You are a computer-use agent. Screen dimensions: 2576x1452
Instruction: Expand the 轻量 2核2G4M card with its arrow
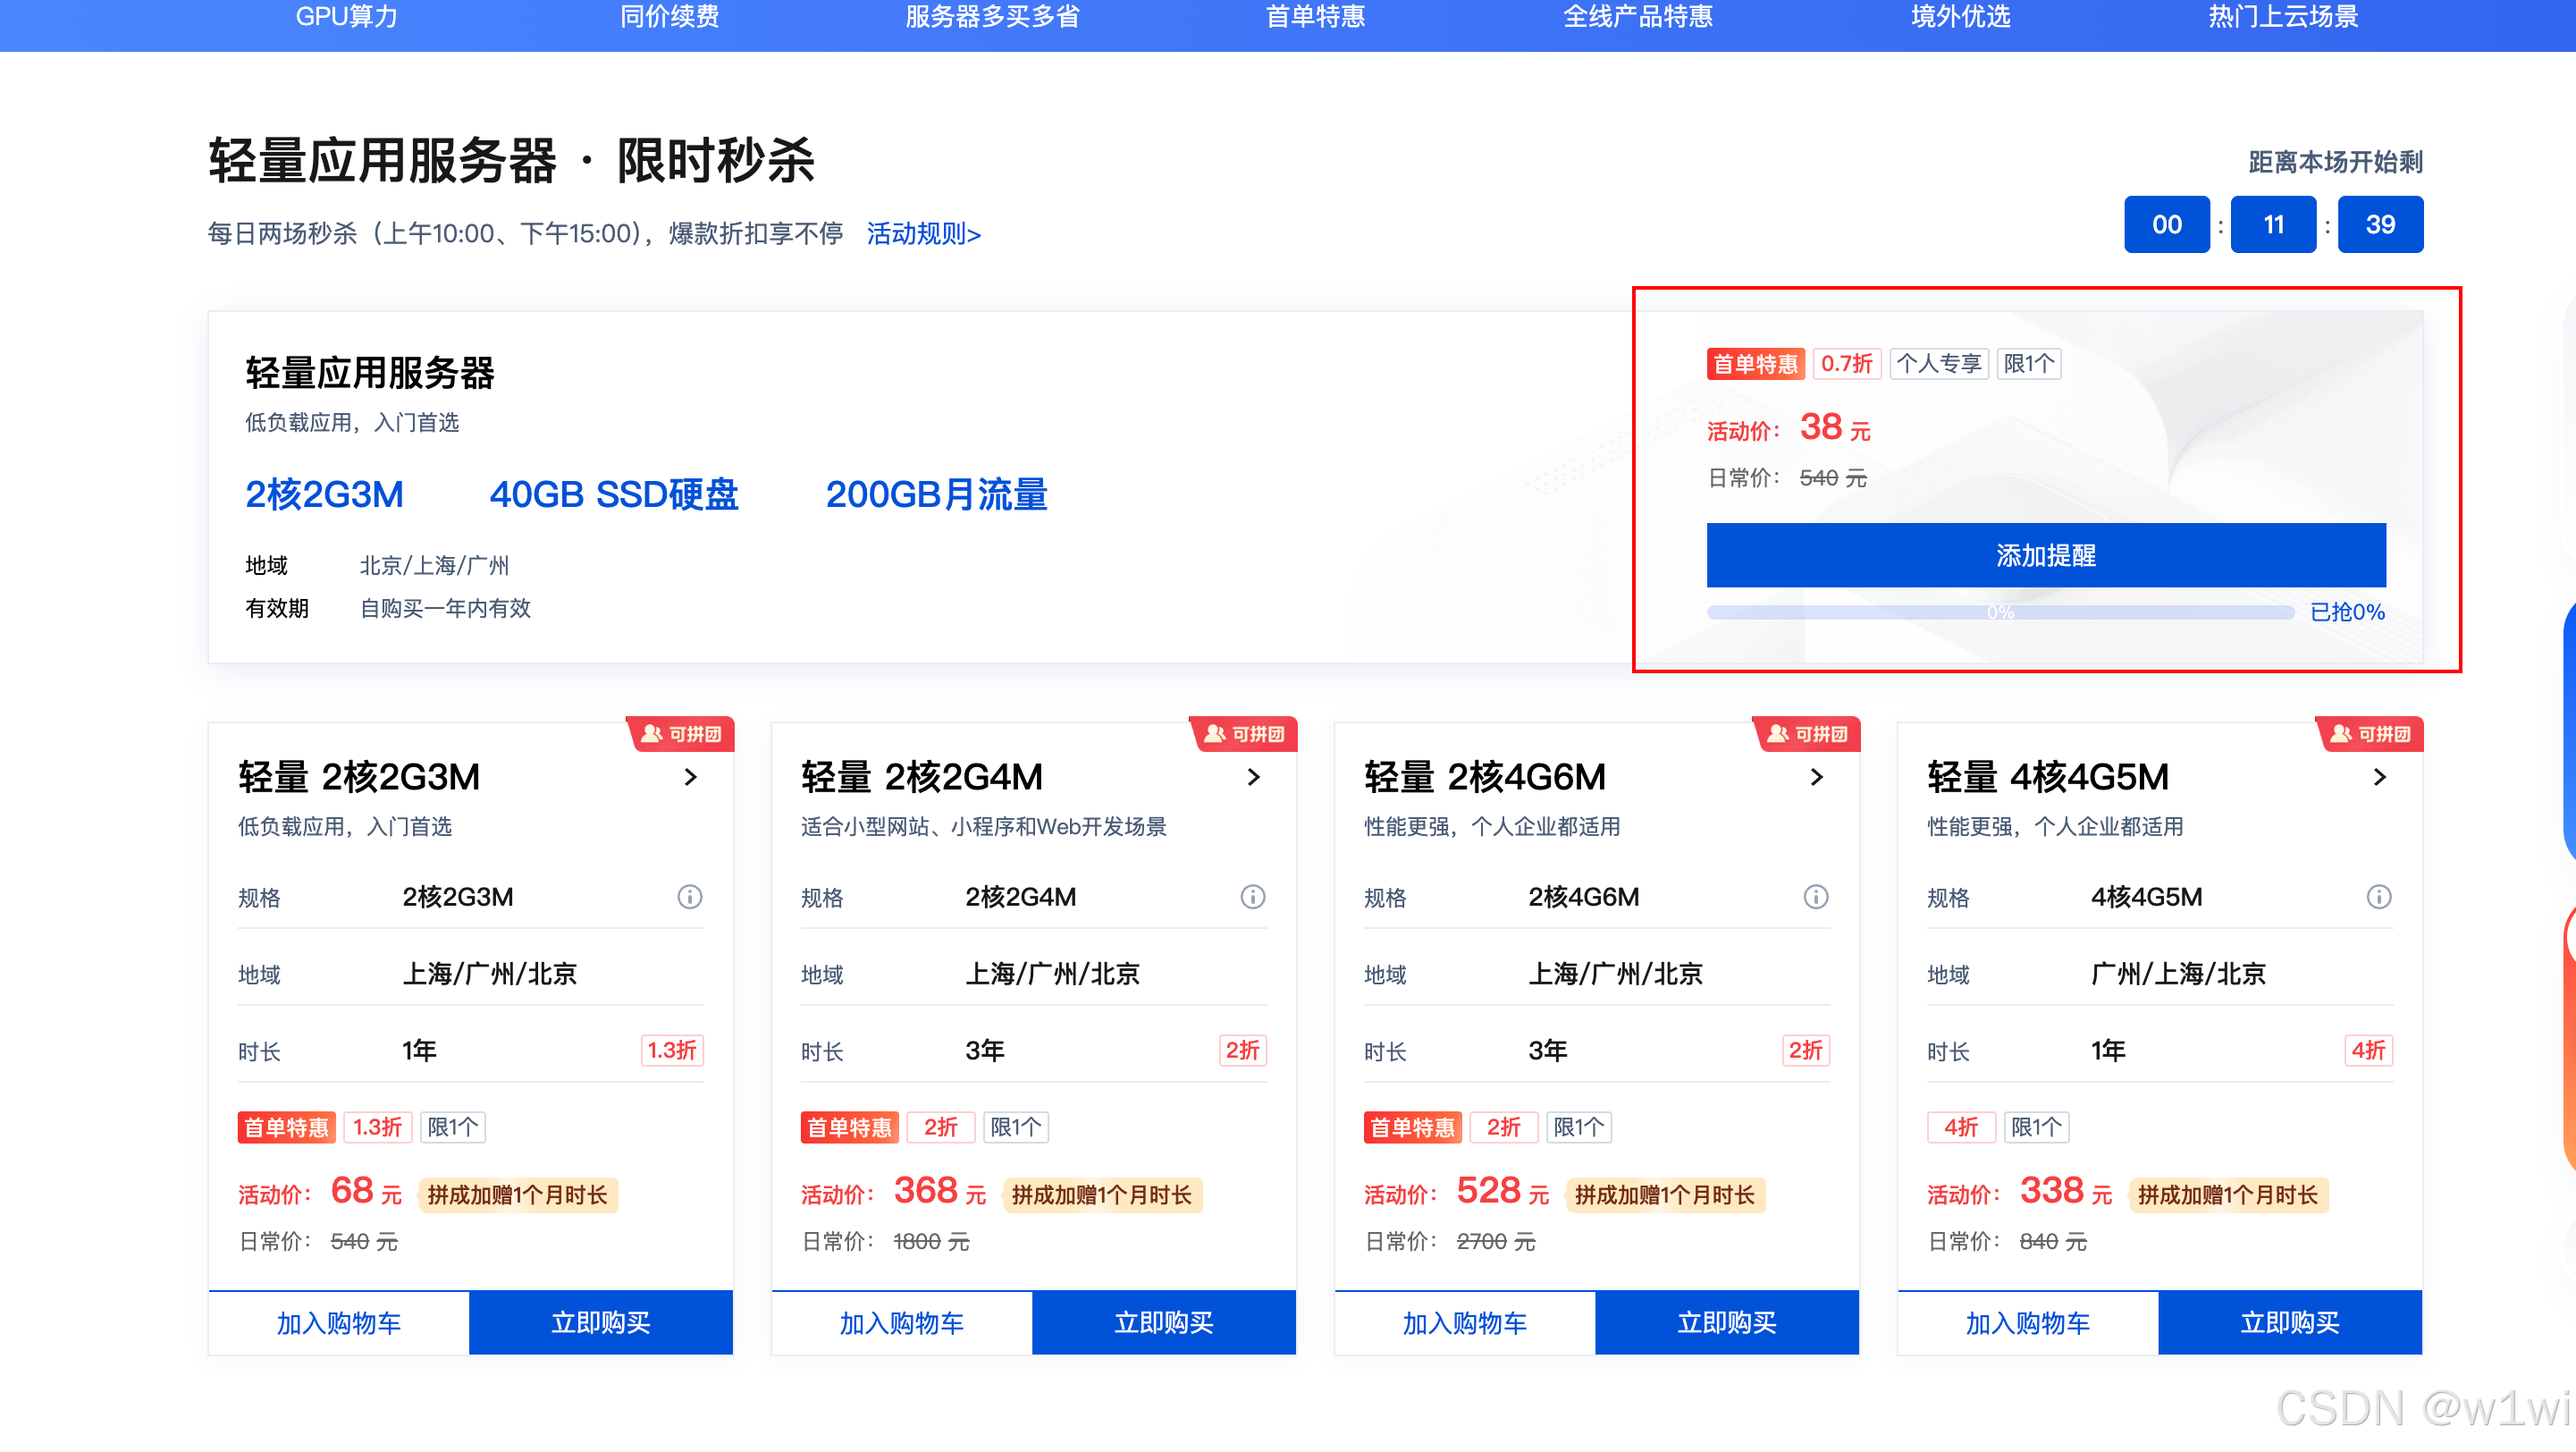click(x=1255, y=778)
